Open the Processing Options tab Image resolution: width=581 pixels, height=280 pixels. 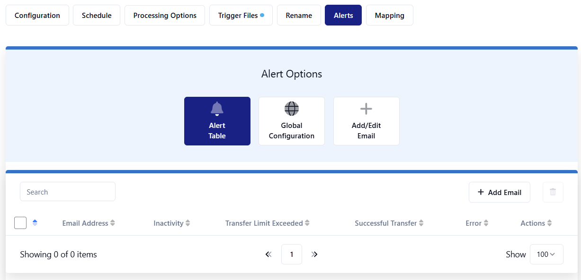(x=165, y=16)
